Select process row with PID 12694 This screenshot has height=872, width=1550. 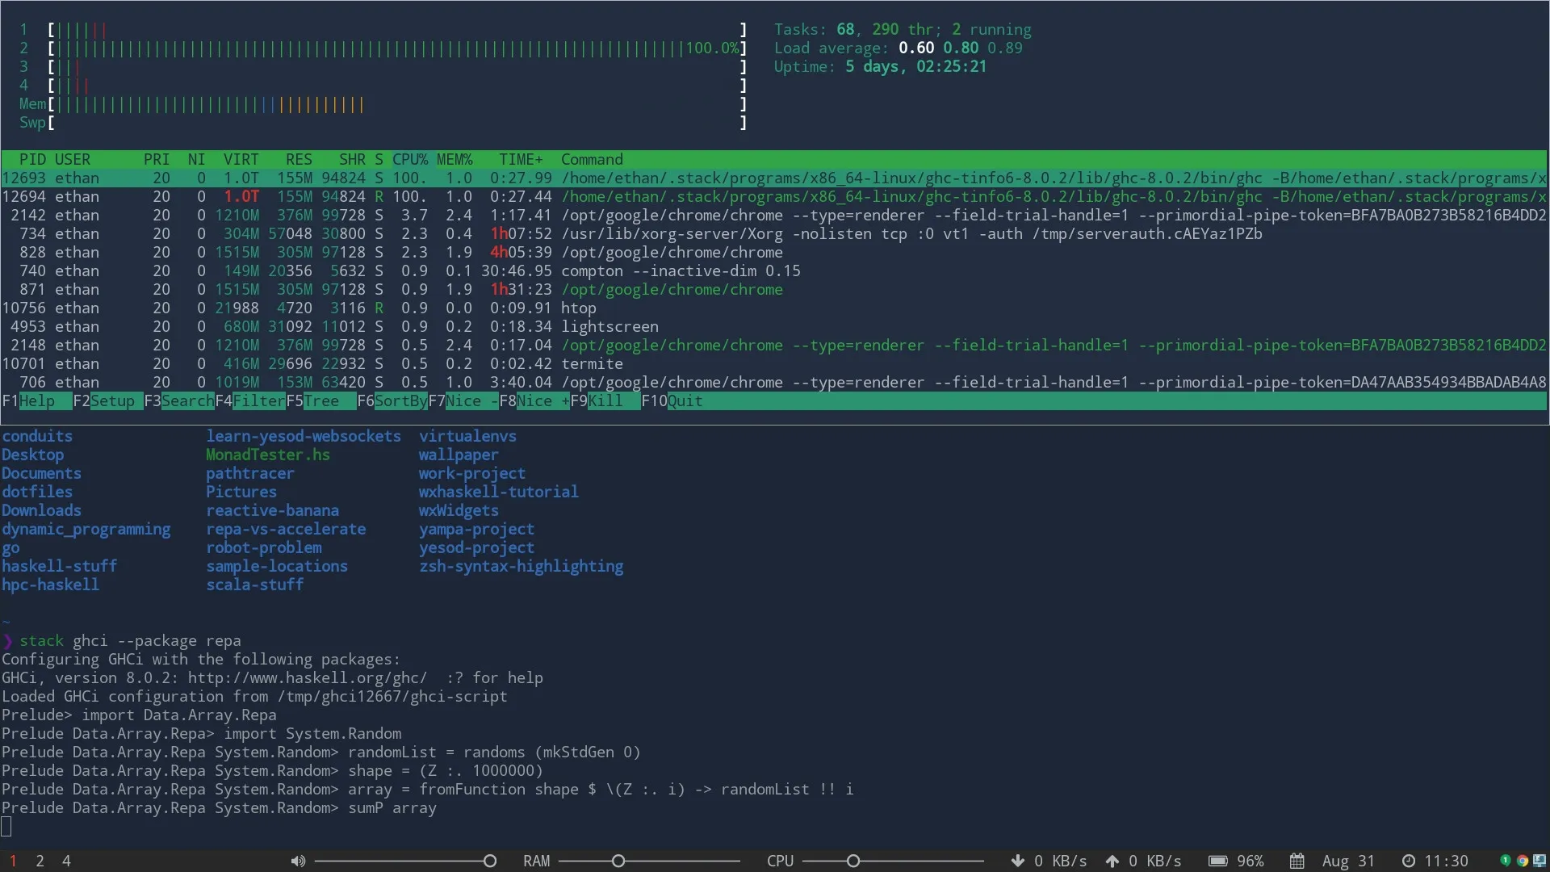tap(774, 196)
